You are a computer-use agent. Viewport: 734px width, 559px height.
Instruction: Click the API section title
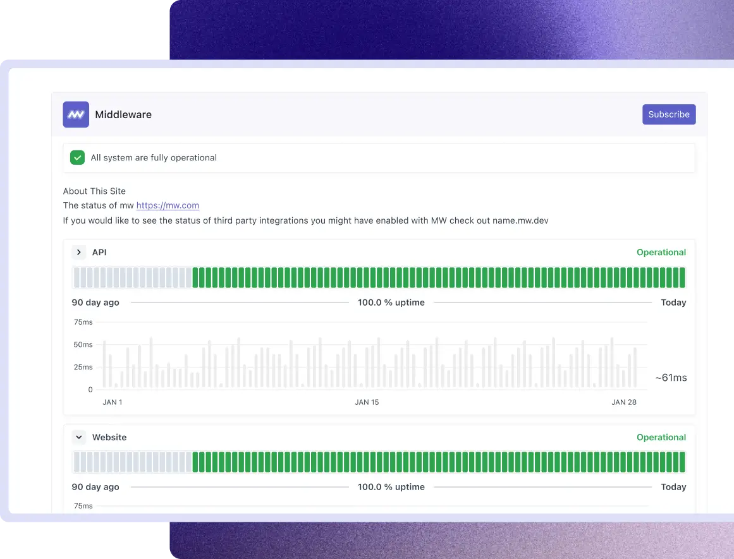99,252
